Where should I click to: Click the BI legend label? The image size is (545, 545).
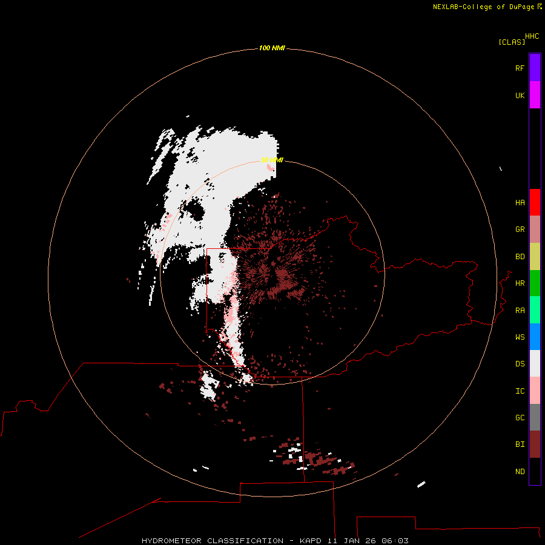click(520, 444)
